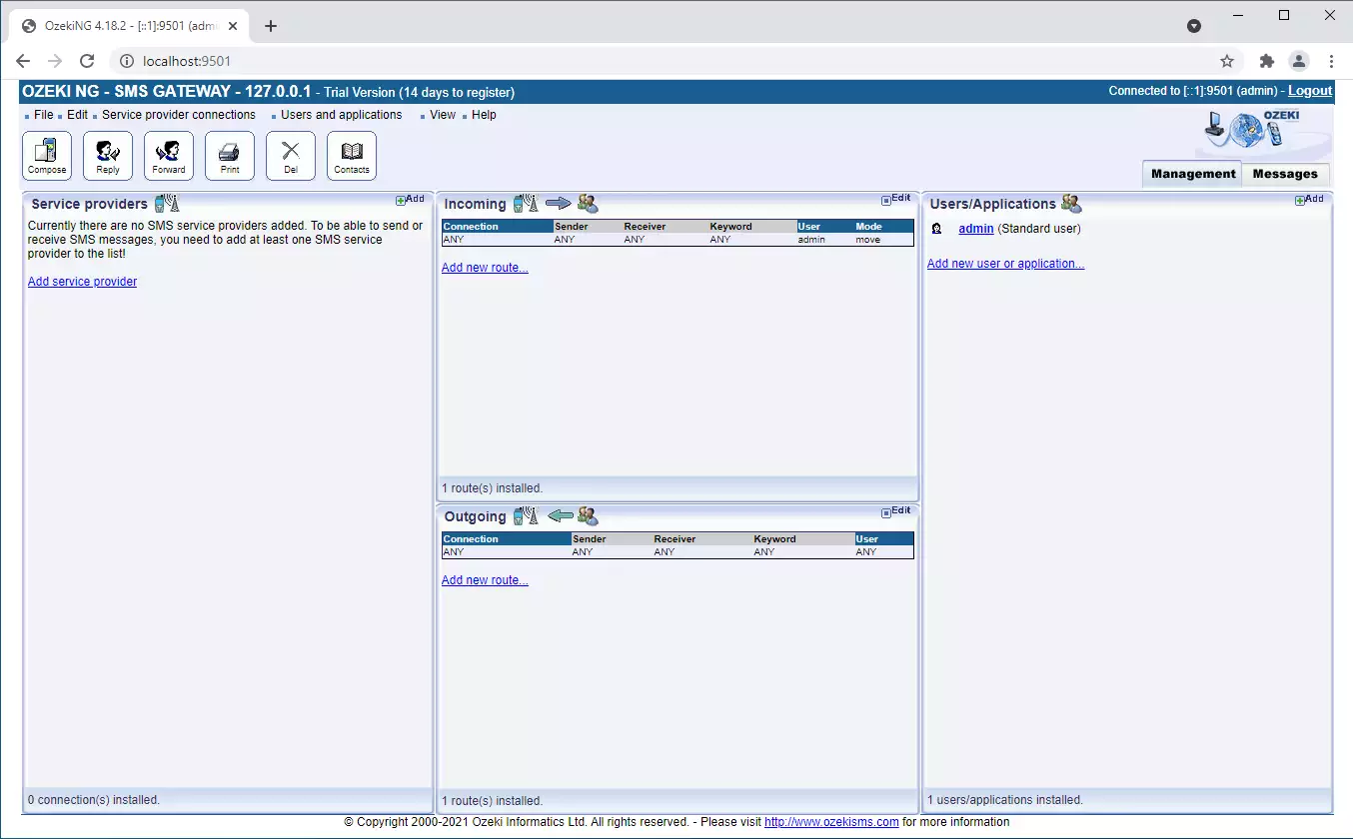Click the Incoming right-arrow icon
This screenshot has height=839, width=1353.
558,204
